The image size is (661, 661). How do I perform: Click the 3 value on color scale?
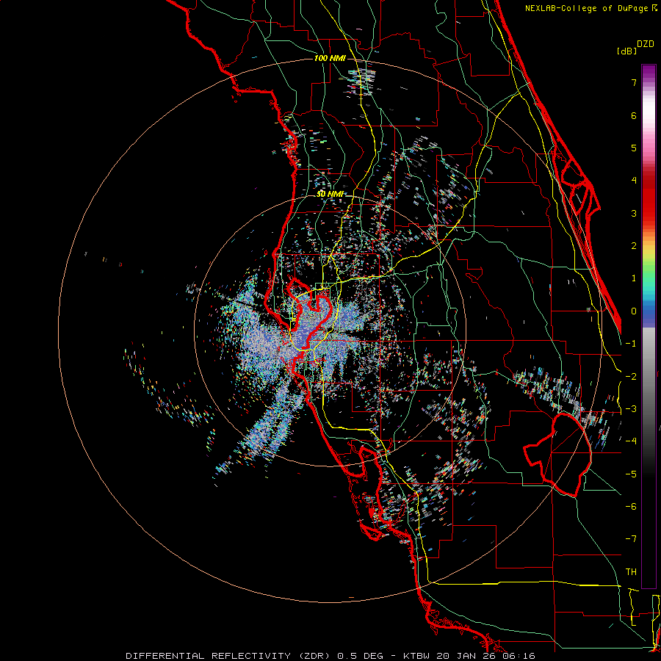click(634, 213)
